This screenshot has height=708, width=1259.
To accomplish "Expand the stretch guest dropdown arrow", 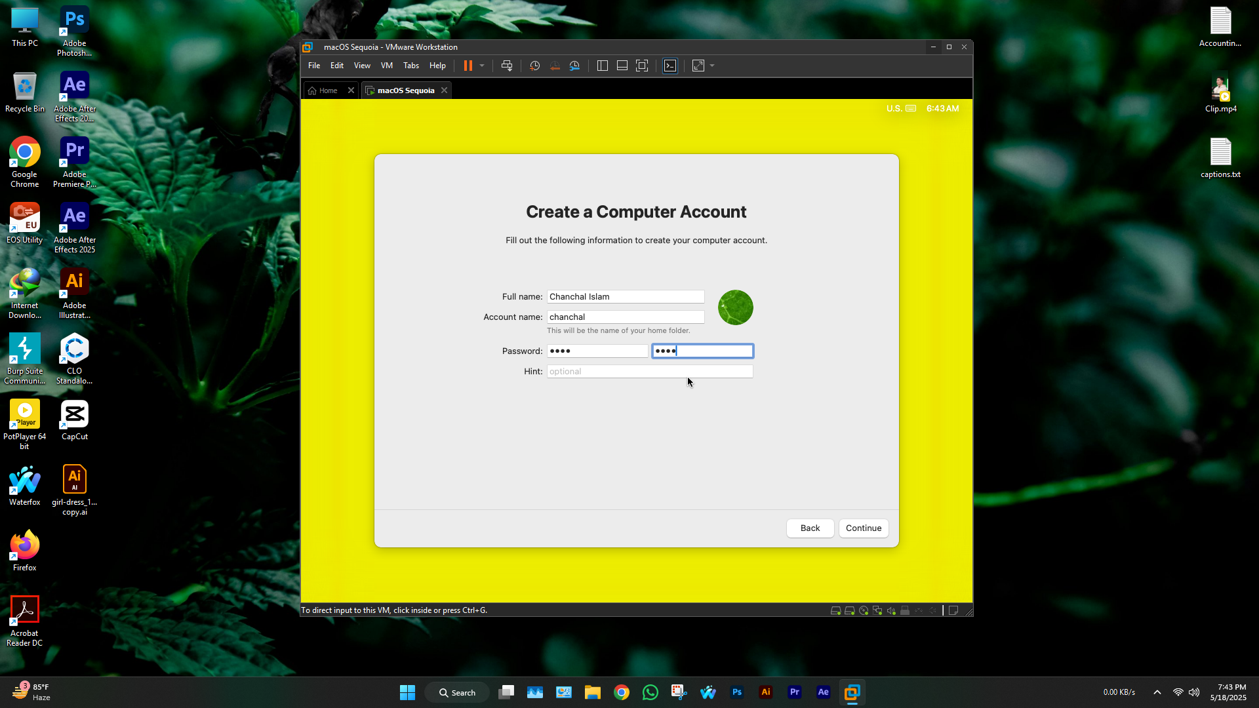I will pyautogui.click(x=712, y=66).
